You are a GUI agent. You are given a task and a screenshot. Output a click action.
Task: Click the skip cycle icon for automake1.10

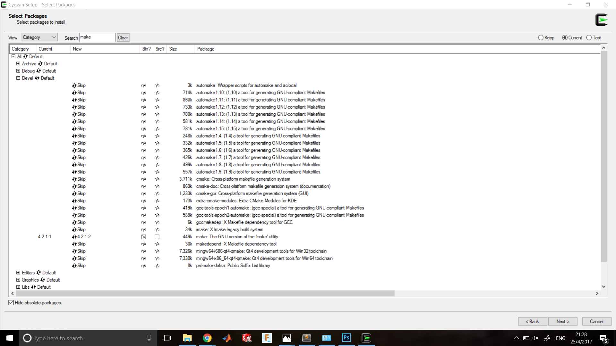pyautogui.click(x=74, y=93)
